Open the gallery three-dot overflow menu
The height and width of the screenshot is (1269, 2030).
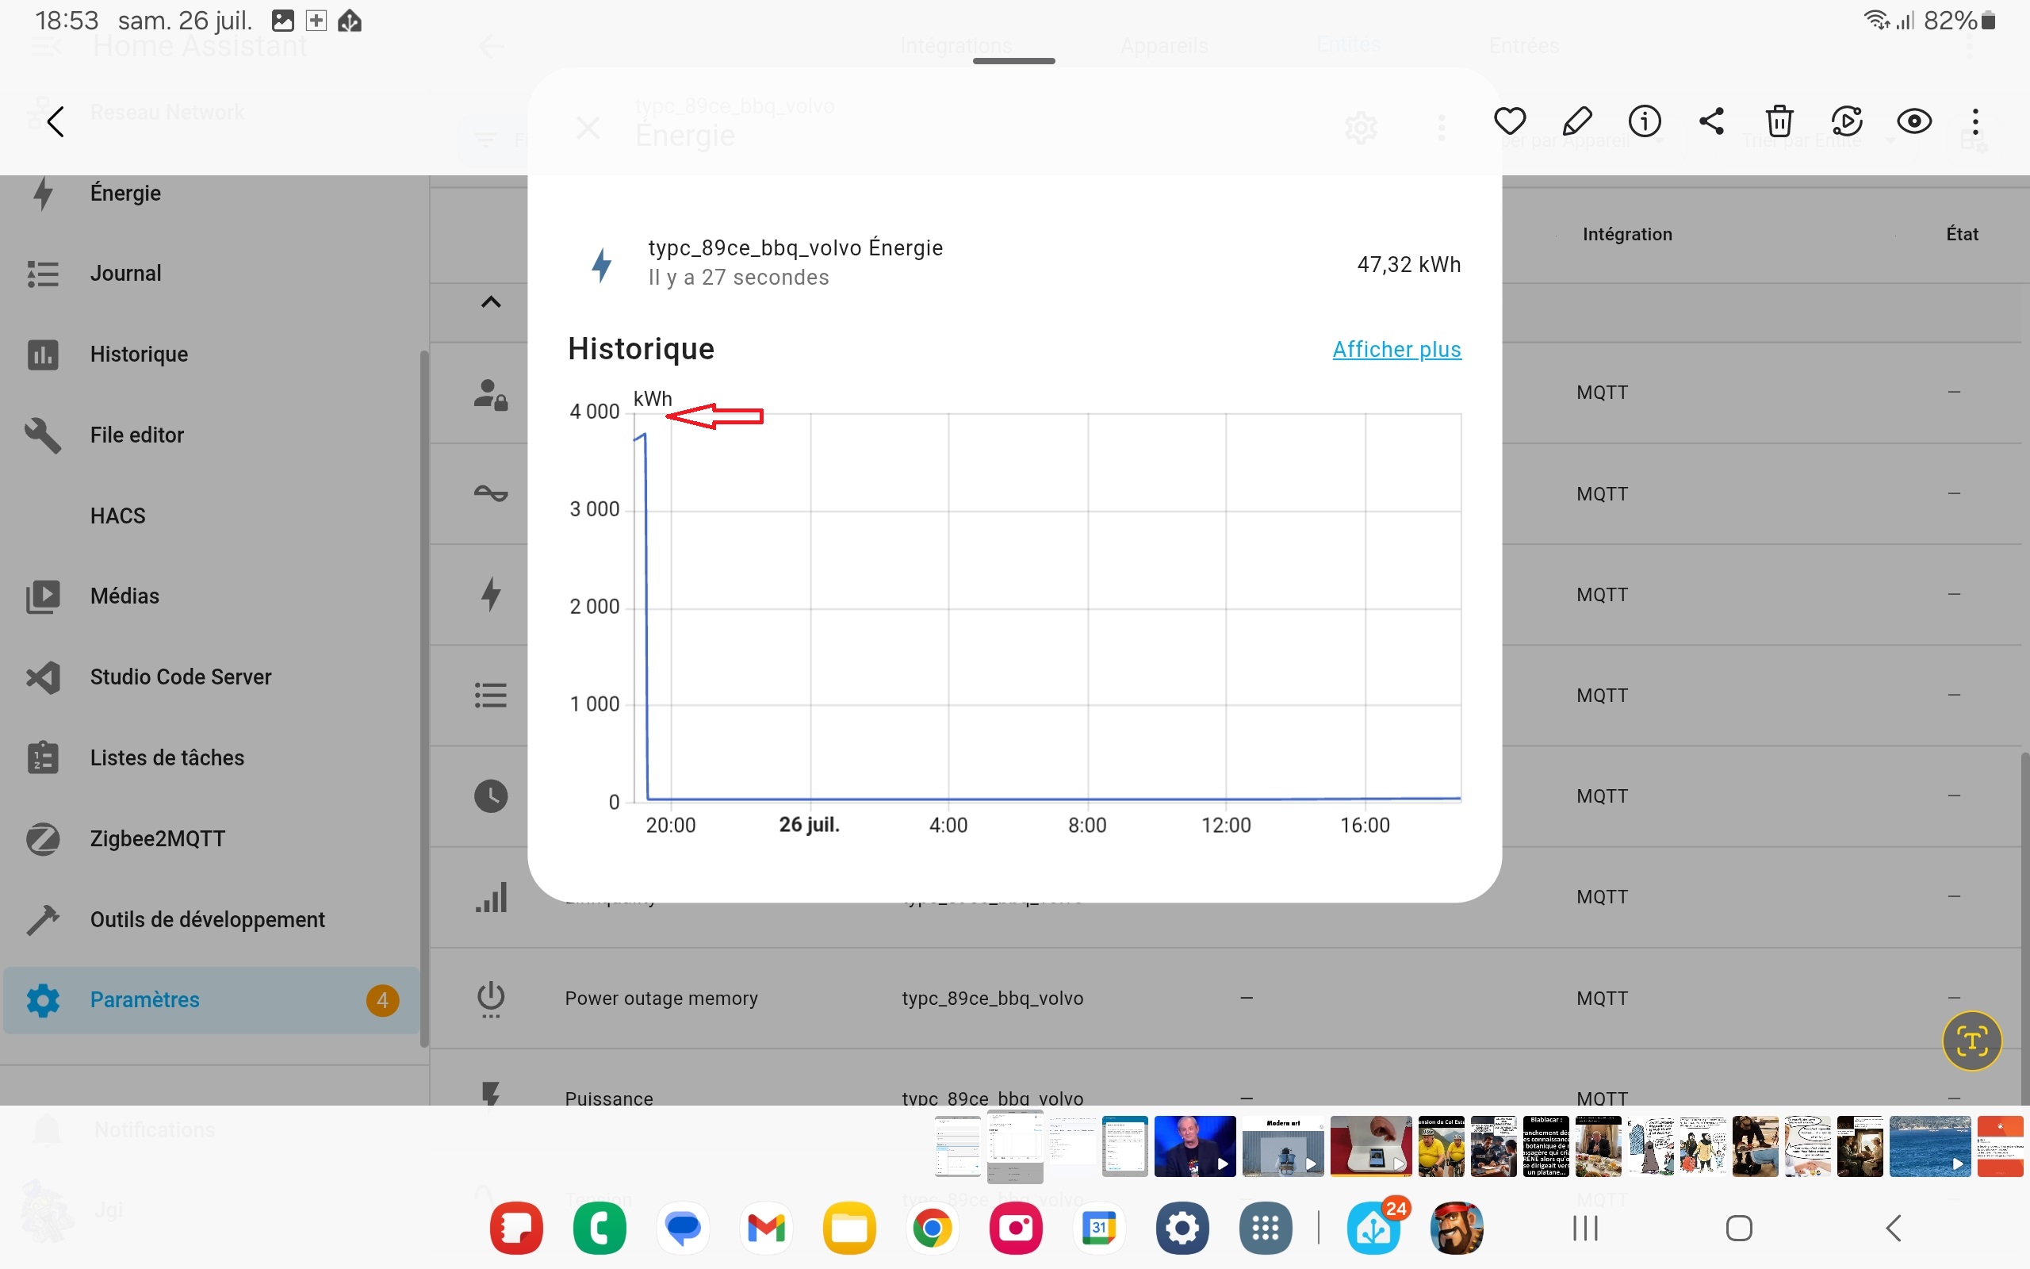pos(1975,121)
